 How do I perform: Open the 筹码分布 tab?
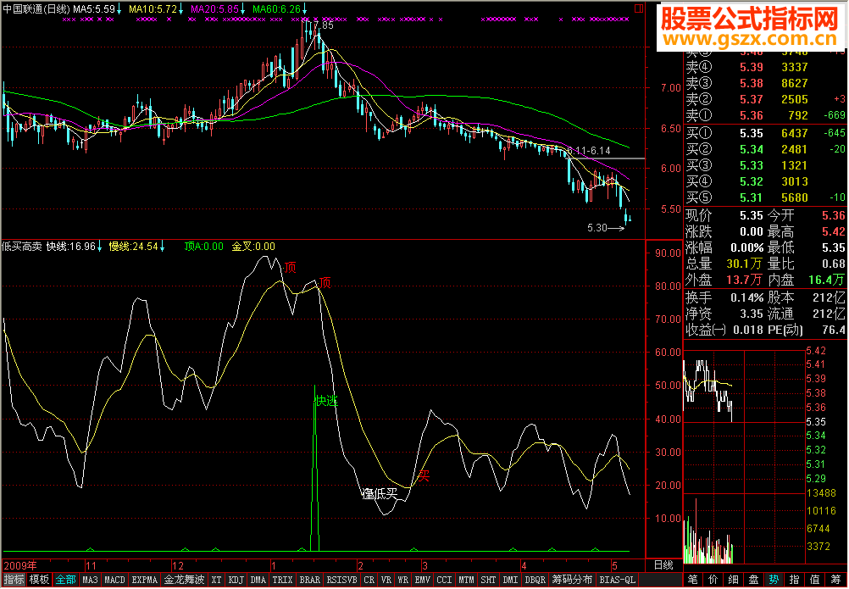click(572, 580)
